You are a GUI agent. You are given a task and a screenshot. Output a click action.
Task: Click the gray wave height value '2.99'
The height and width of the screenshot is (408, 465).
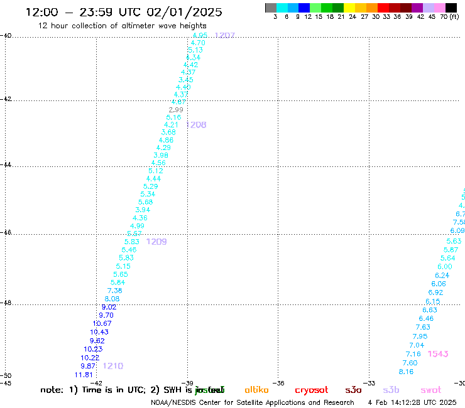pyautogui.click(x=176, y=110)
